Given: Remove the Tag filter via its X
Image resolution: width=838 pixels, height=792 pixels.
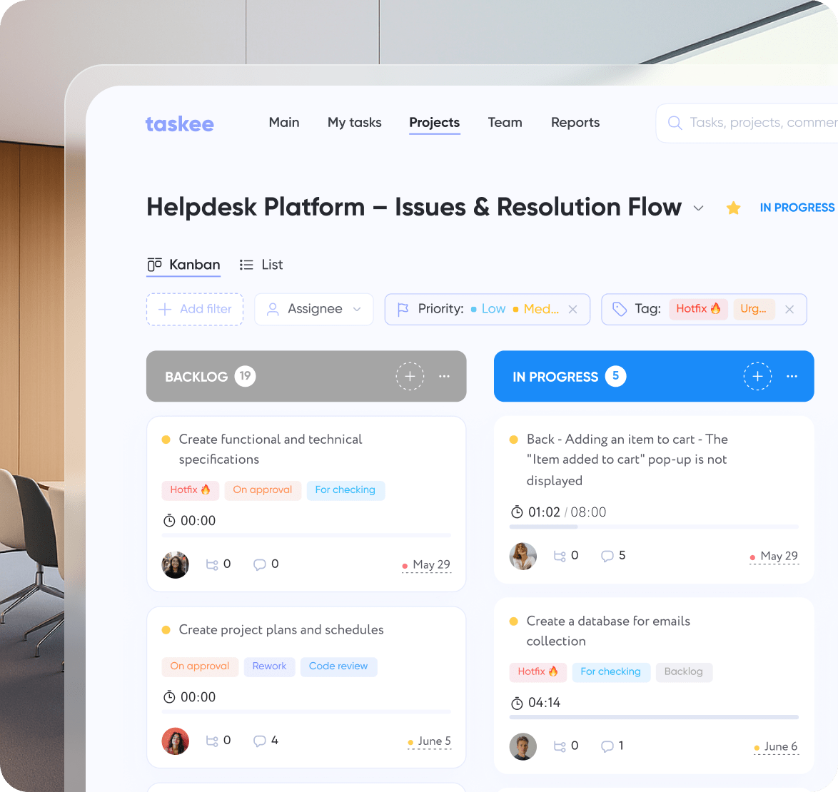Looking at the screenshot, I should pos(789,309).
